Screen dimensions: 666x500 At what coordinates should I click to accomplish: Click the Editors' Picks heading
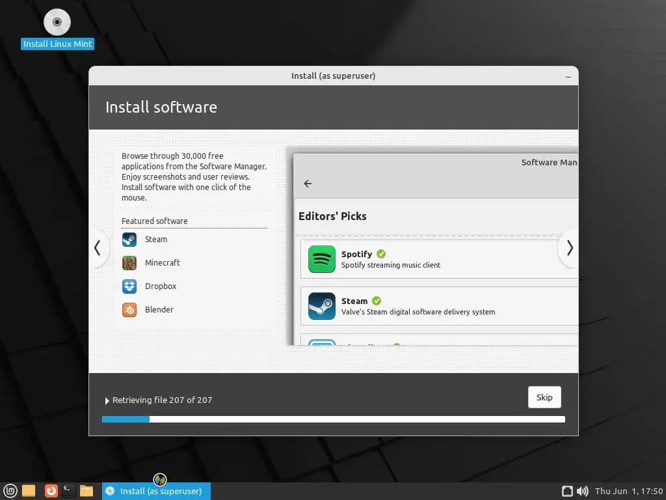click(332, 216)
